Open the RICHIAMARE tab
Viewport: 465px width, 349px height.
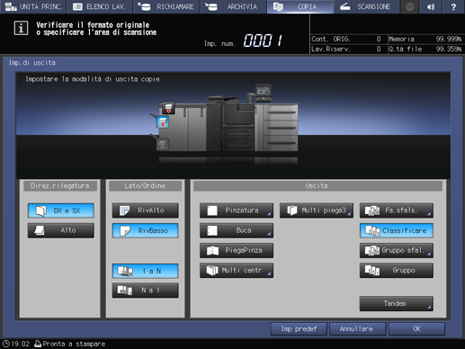(166, 6)
